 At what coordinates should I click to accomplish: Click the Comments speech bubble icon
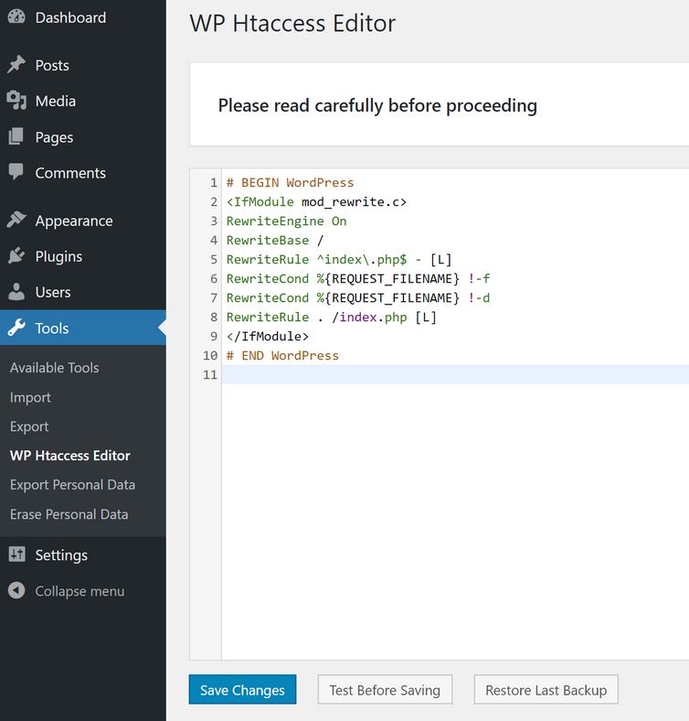pyautogui.click(x=16, y=172)
